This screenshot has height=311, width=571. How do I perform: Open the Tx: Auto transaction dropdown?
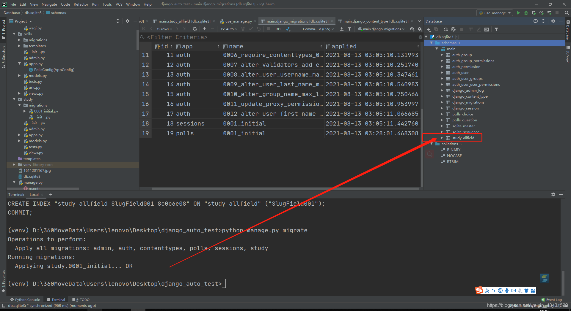pyautogui.click(x=228, y=29)
